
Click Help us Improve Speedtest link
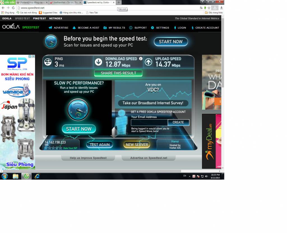click(x=88, y=158)
